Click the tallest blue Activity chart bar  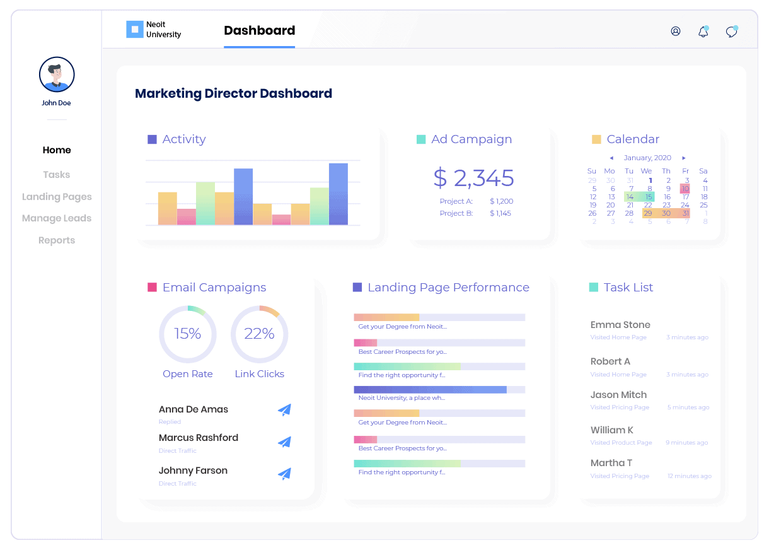coord(338,194)
